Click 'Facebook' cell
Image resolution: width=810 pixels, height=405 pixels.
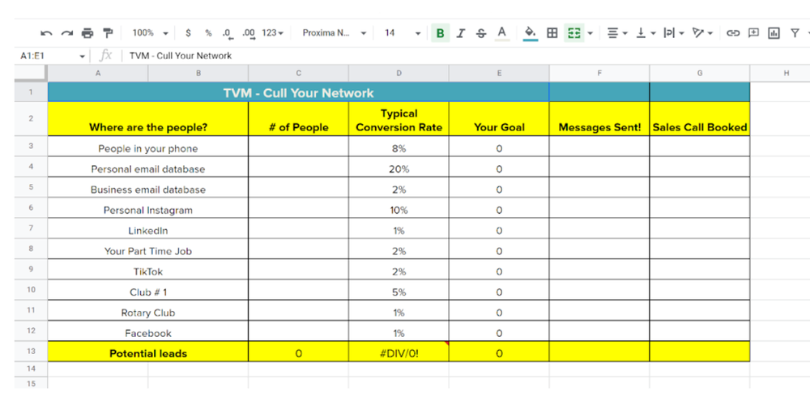click(148, 331)
